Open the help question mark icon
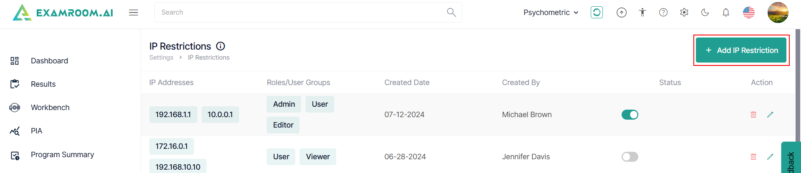This screenshot has width=801, height=173. pyautogui.click(x=663, y=13)
